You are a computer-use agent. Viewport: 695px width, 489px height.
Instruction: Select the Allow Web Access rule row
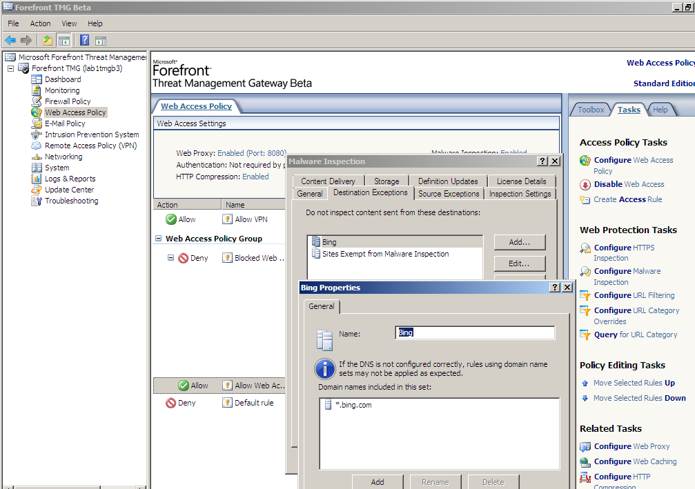coord(220,386)
